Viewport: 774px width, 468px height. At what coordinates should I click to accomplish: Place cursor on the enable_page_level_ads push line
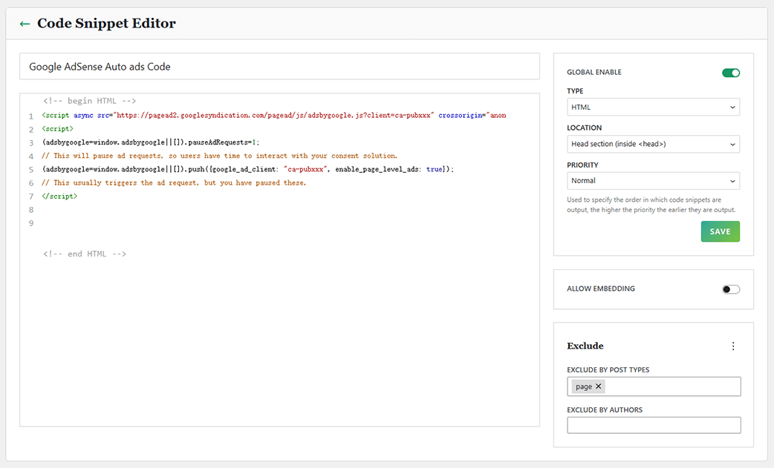pyautogui.click(x=248, y=169)
